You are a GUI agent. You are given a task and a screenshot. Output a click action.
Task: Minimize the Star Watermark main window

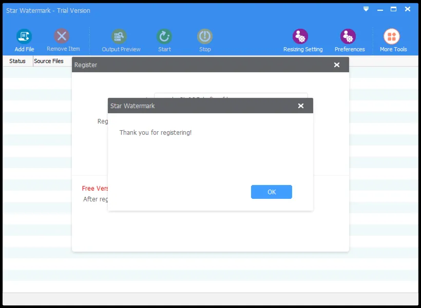(380, 10)
